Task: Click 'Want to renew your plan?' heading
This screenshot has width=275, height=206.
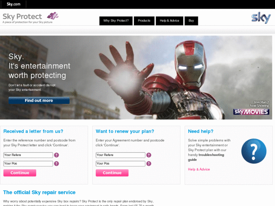Action: click(x=125, y=131)
